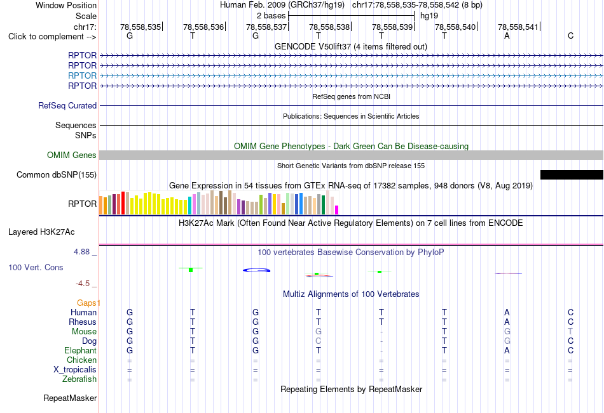
Task: Click the Dog alignment row label
Action: (89, 341)
